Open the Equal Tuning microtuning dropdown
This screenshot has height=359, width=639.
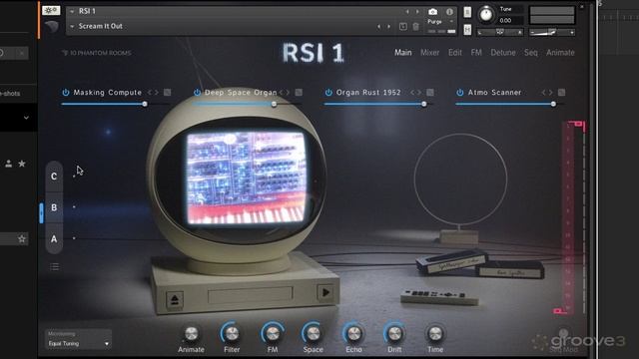click(78, 343)
